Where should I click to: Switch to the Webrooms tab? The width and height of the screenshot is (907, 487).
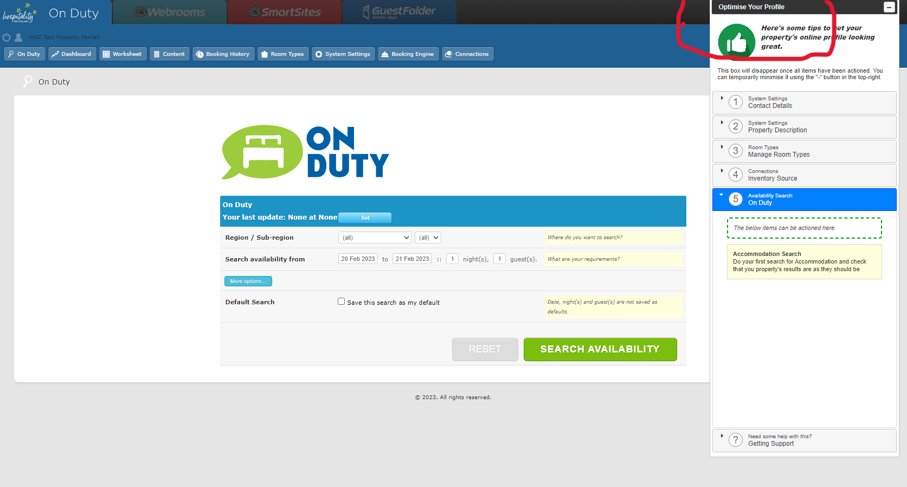(x=170, y=12)
